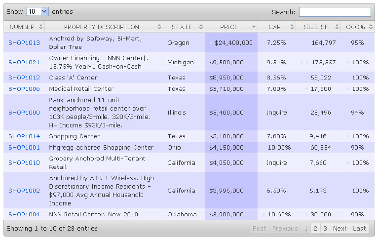
Task: Click the STATE column header label
Action: 182,27
